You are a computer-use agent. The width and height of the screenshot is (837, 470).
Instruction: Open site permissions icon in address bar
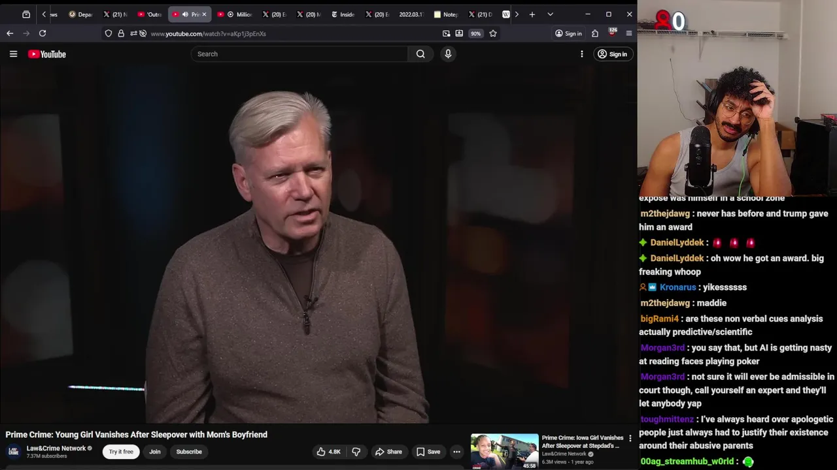tap(135, 33)
